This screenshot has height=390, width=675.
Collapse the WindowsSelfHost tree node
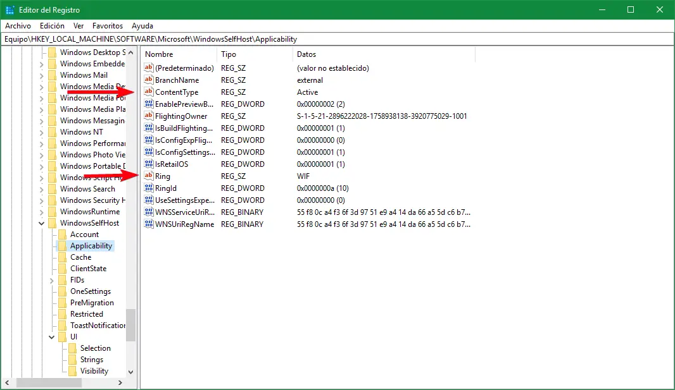41,223
